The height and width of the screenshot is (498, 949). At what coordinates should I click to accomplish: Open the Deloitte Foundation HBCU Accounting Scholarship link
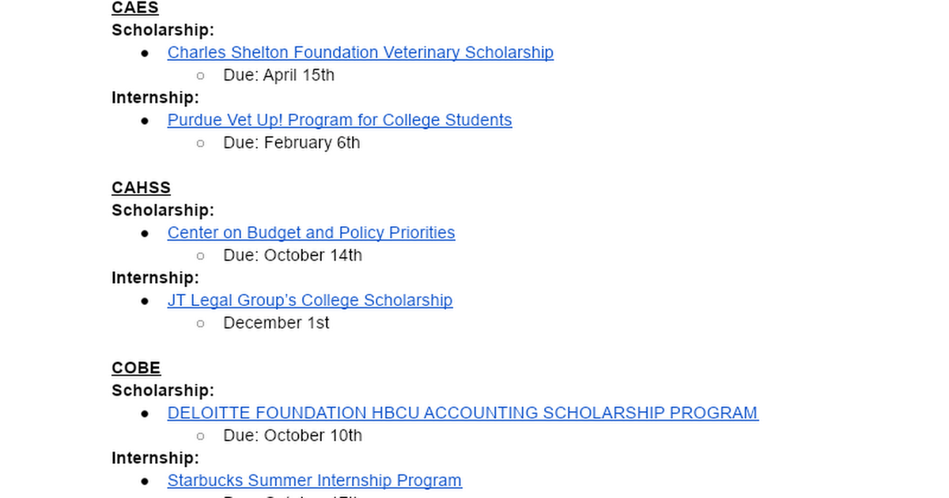point(463,413)
